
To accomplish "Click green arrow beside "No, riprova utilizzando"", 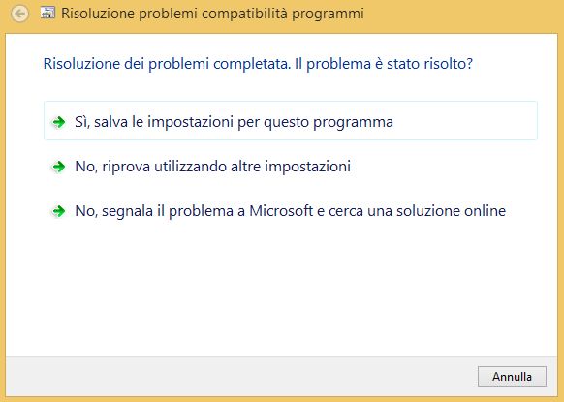I will point(59,167).
